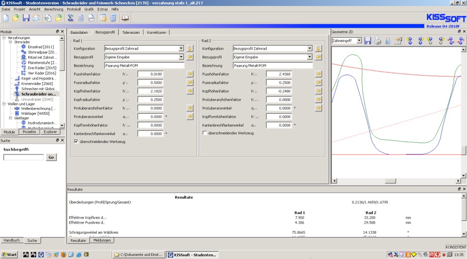Image resolution: width=467 pixels, height=259 pixels.
Task: Open the Explorer tab
Action: point(50,132)
